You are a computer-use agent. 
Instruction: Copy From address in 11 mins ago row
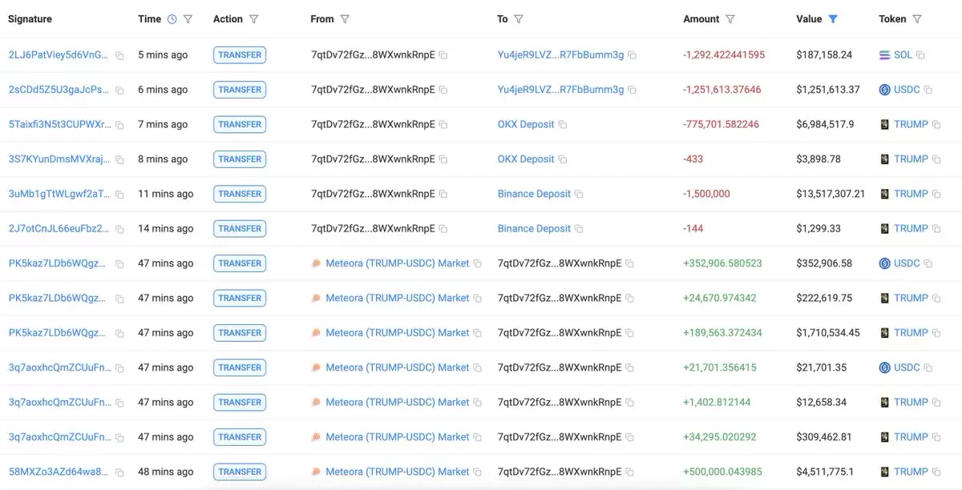pyautogui.click(x=443, y=195)
